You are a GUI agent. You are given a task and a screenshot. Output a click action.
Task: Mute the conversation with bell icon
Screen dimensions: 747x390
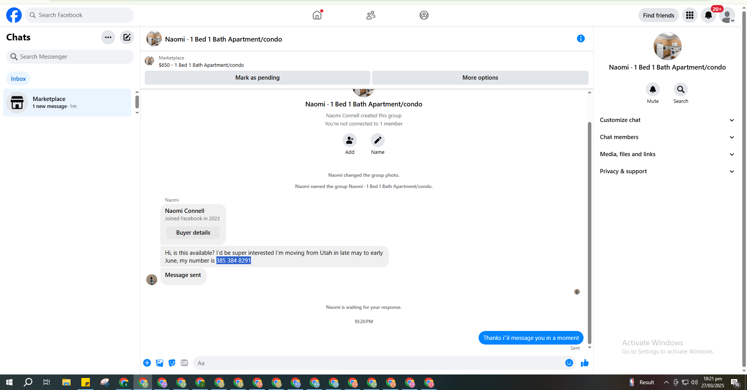(653, 89)
